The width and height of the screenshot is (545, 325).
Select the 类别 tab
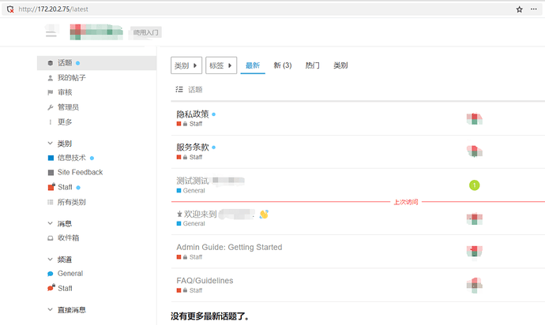click(340, 65)
